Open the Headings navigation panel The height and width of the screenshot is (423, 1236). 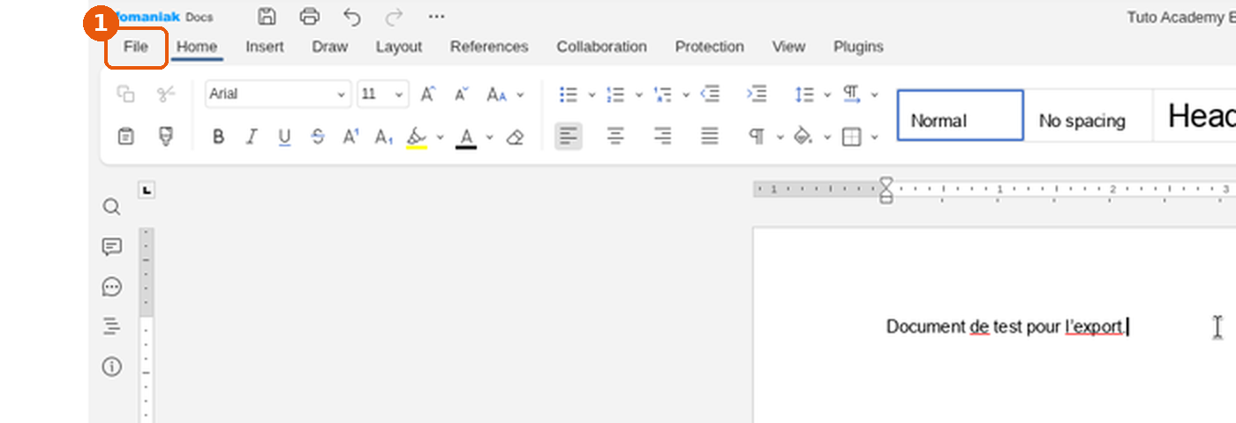111,327
